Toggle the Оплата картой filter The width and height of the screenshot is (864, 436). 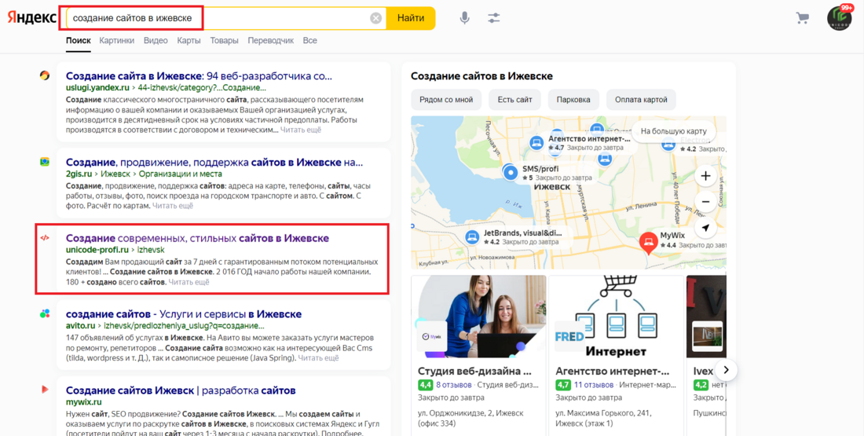tap(642, 100)
